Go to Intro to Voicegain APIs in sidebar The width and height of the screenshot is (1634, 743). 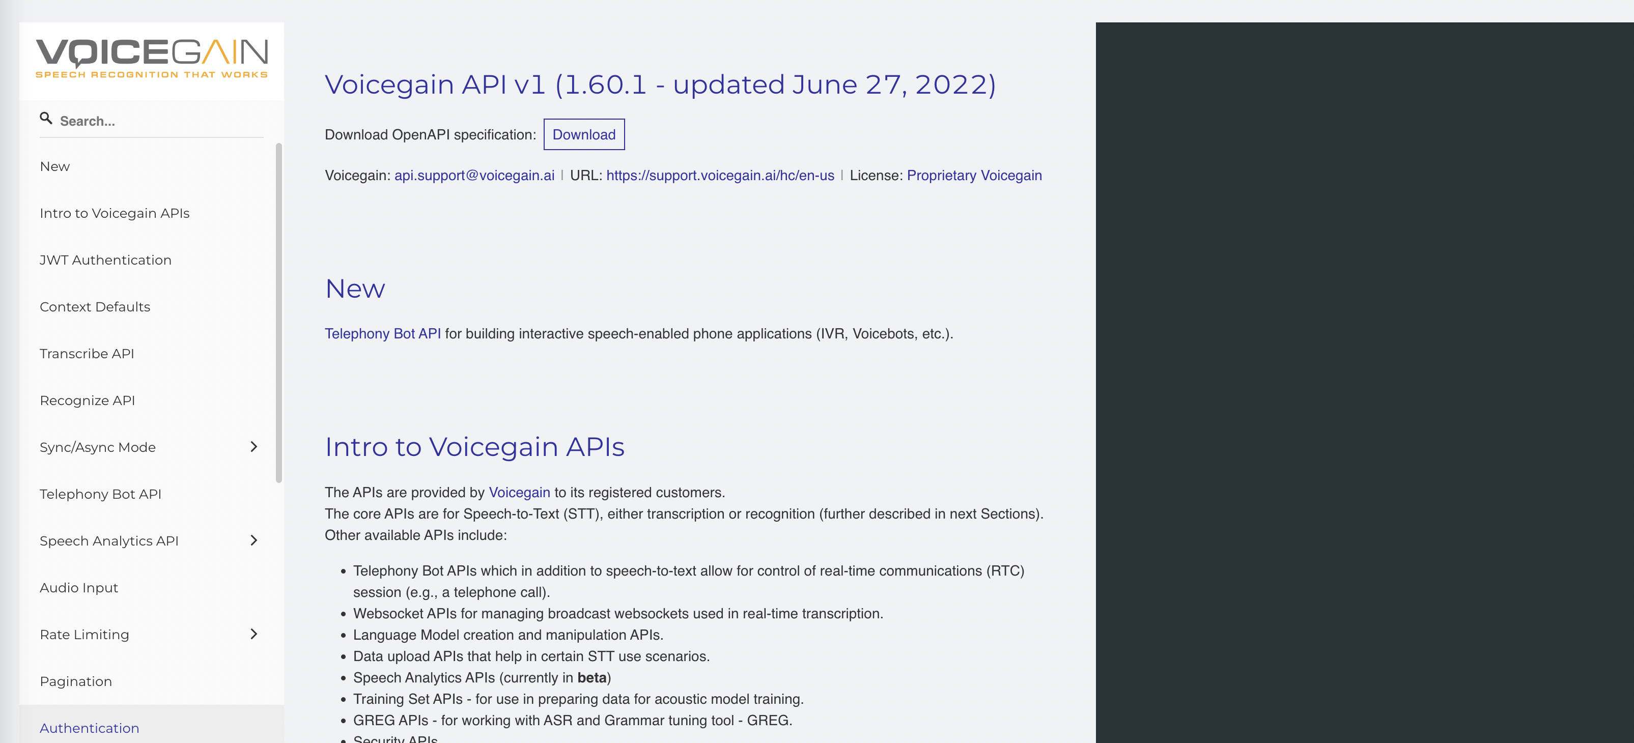(152, 214)
